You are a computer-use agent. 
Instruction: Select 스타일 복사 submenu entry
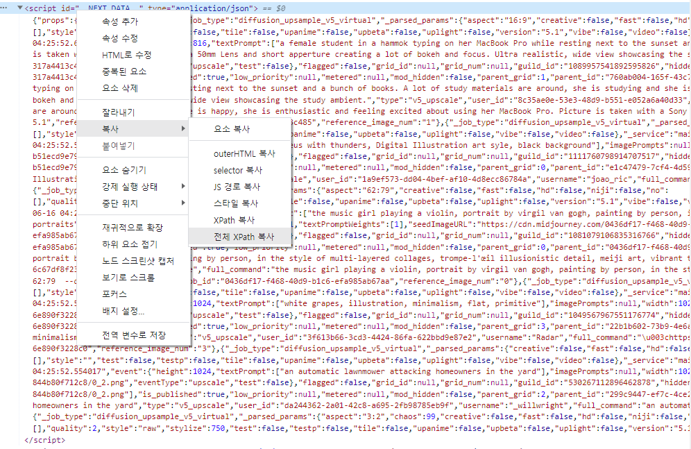[240, 204]
